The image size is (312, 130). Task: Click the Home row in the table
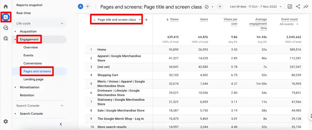tap(194, 50)
